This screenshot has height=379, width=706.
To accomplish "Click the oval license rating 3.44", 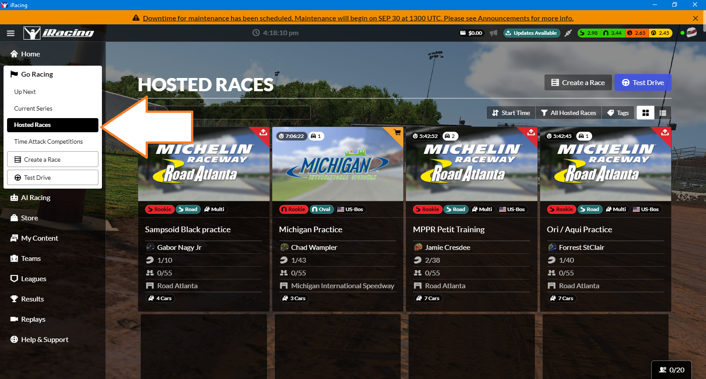I will 613,33.
